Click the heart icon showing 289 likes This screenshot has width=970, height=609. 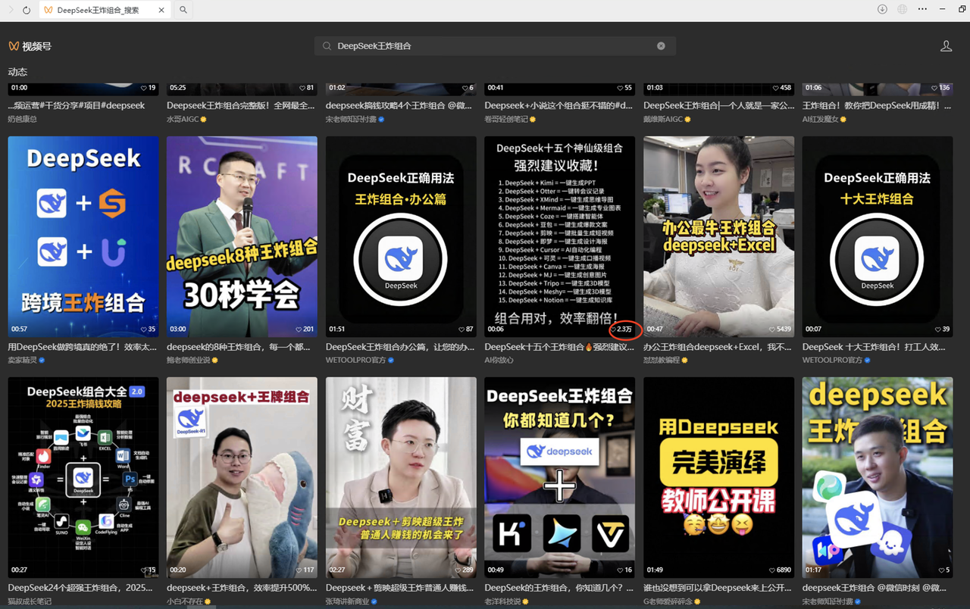click(458, 570)
